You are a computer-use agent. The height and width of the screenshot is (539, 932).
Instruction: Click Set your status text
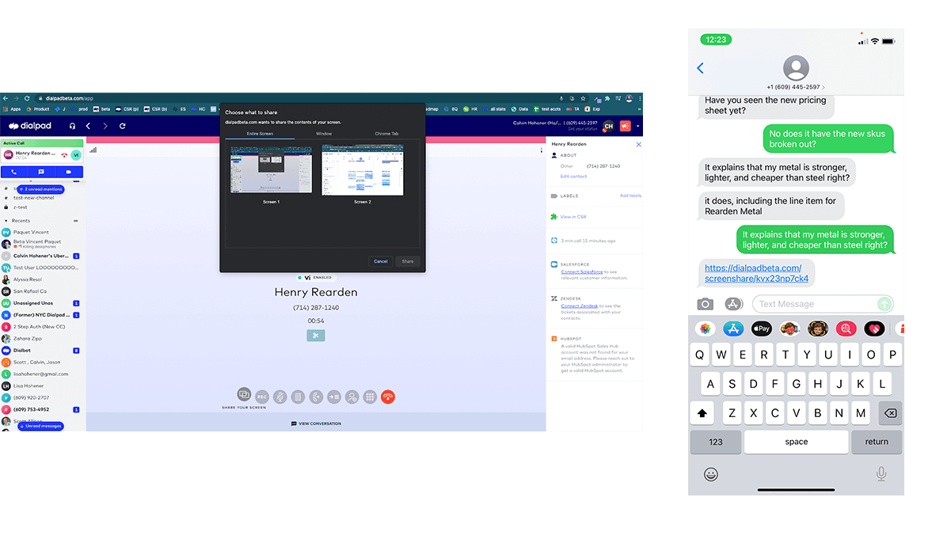583,129
